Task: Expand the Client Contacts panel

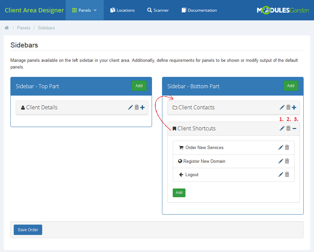Action: click(x=294, y=107)
